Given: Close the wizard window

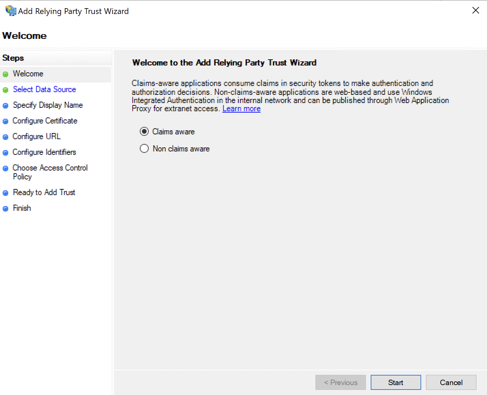Looking at the screenshot, I should pos(475,11).
